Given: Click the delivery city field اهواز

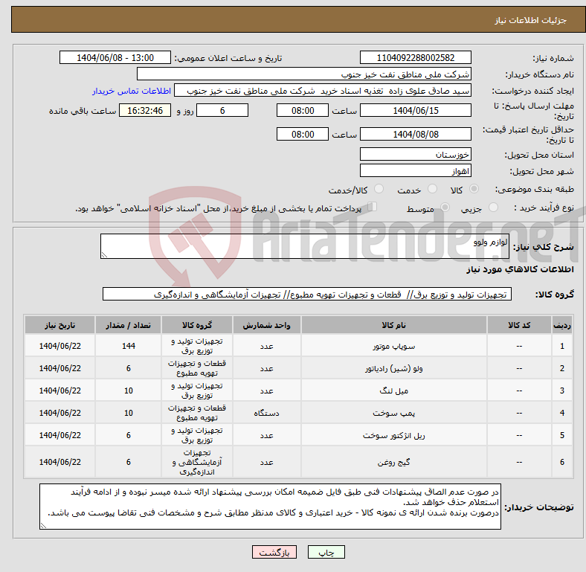Looking at the screenshot, I should tap(415, 171).
